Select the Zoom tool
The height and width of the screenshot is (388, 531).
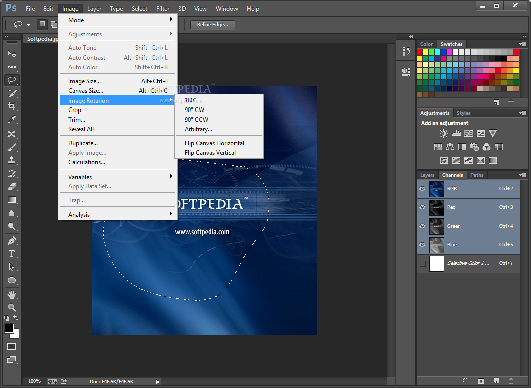tap(12, 307)
